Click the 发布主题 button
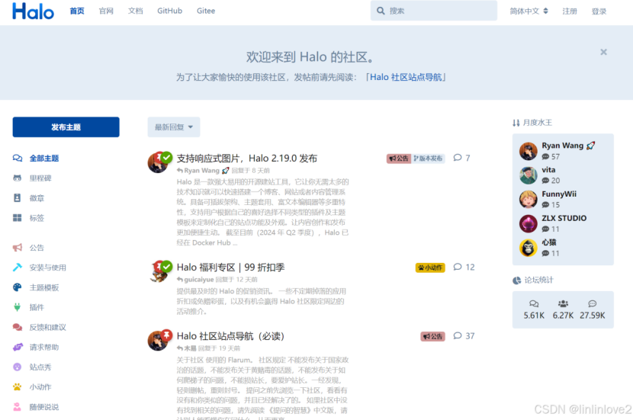This screenshot has height=420, width=633. (x=66, y=127)
